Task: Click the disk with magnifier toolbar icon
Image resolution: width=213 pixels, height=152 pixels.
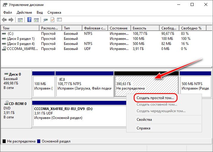Action: pyautogui.click(x=45, y=20)
